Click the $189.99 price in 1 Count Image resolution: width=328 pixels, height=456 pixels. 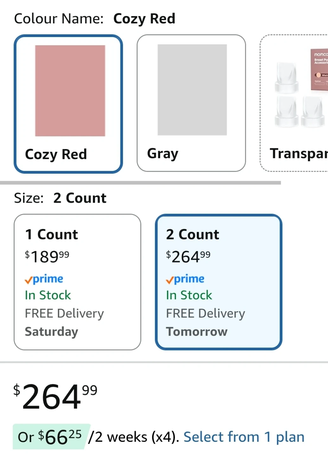pyautogui.click(x=47, y=256)
